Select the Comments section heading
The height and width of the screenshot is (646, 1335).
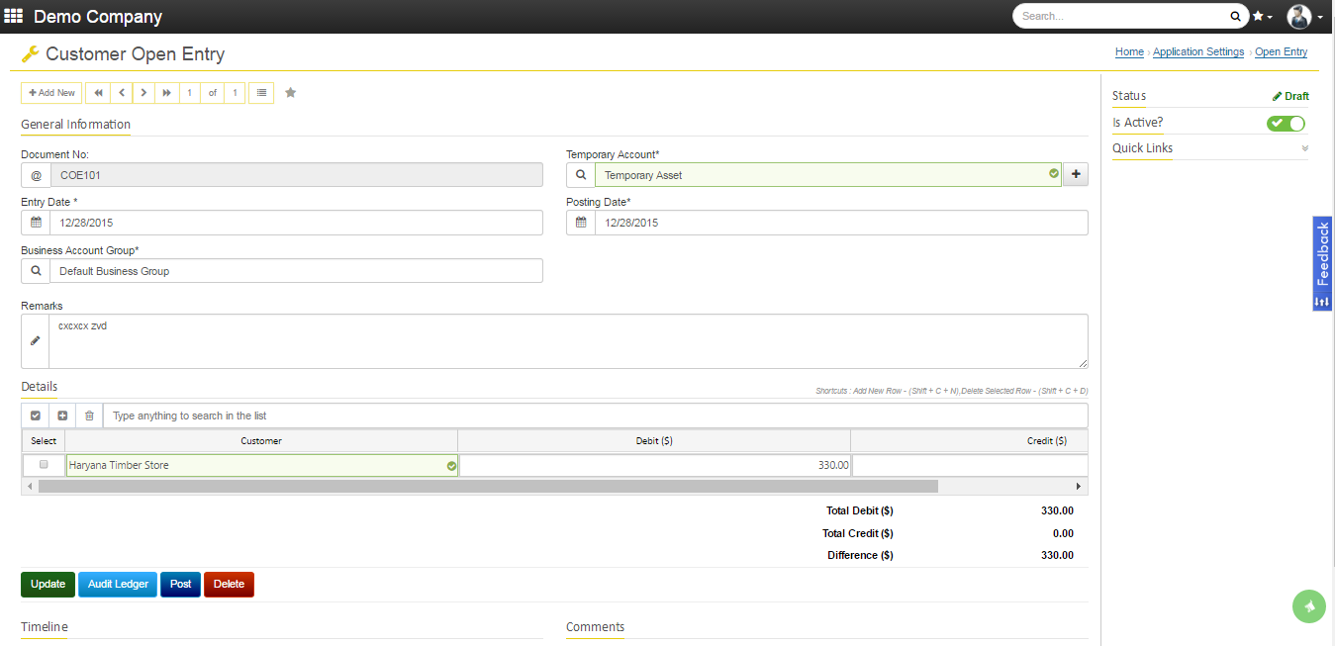(595, 627)
